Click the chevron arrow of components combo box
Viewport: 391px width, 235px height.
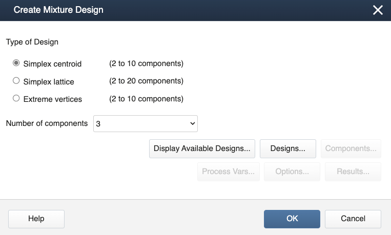click(193, 123)
